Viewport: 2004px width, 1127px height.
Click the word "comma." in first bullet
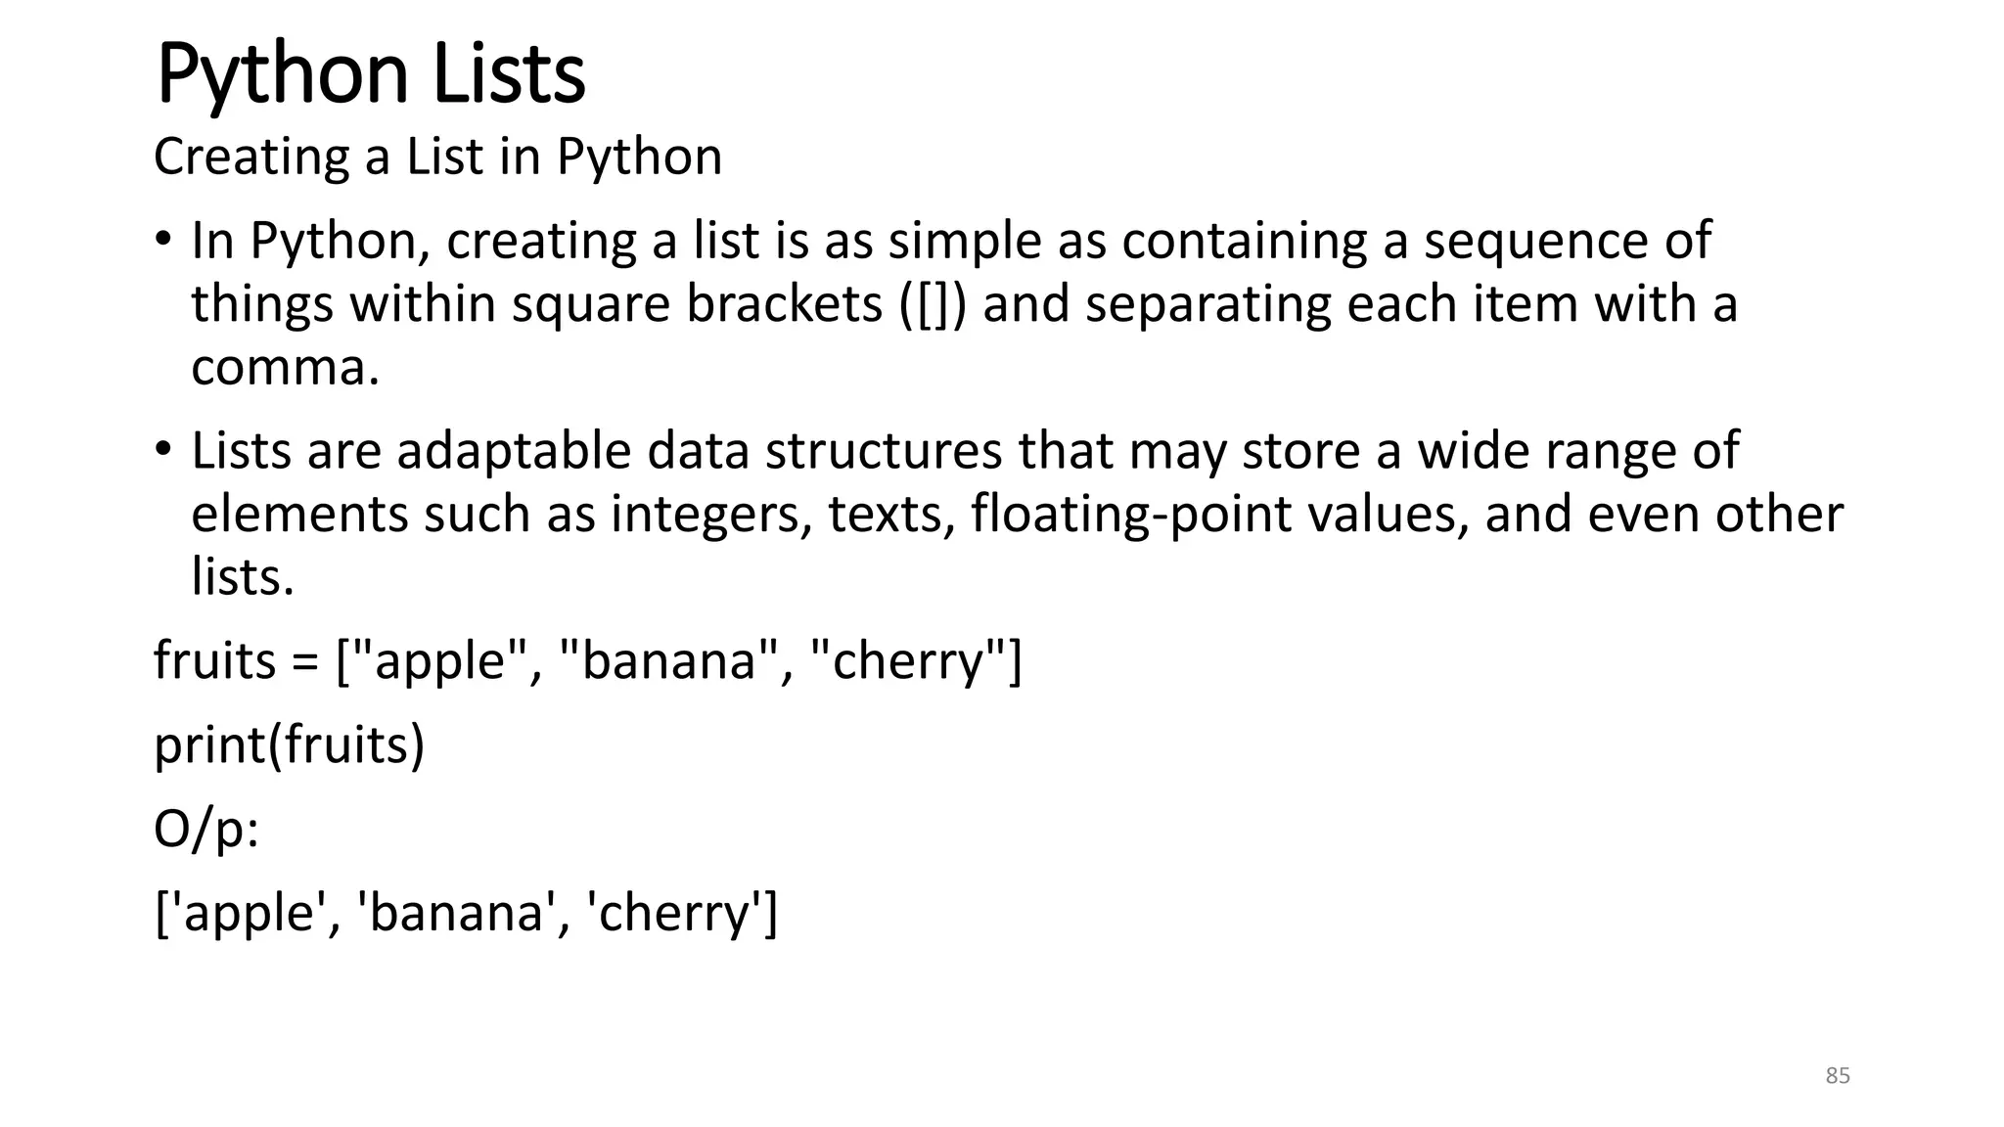pos(285,368)
